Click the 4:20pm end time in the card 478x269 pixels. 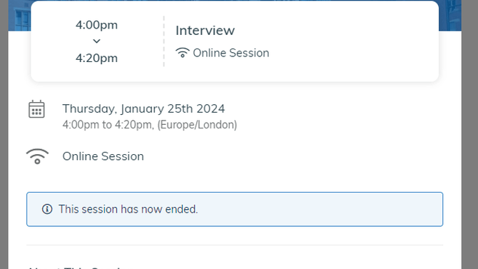pos(96,58)
